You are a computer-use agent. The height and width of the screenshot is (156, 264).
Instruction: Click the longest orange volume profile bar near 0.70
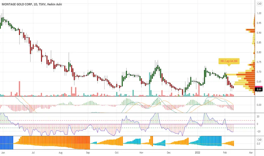(246, 75)
